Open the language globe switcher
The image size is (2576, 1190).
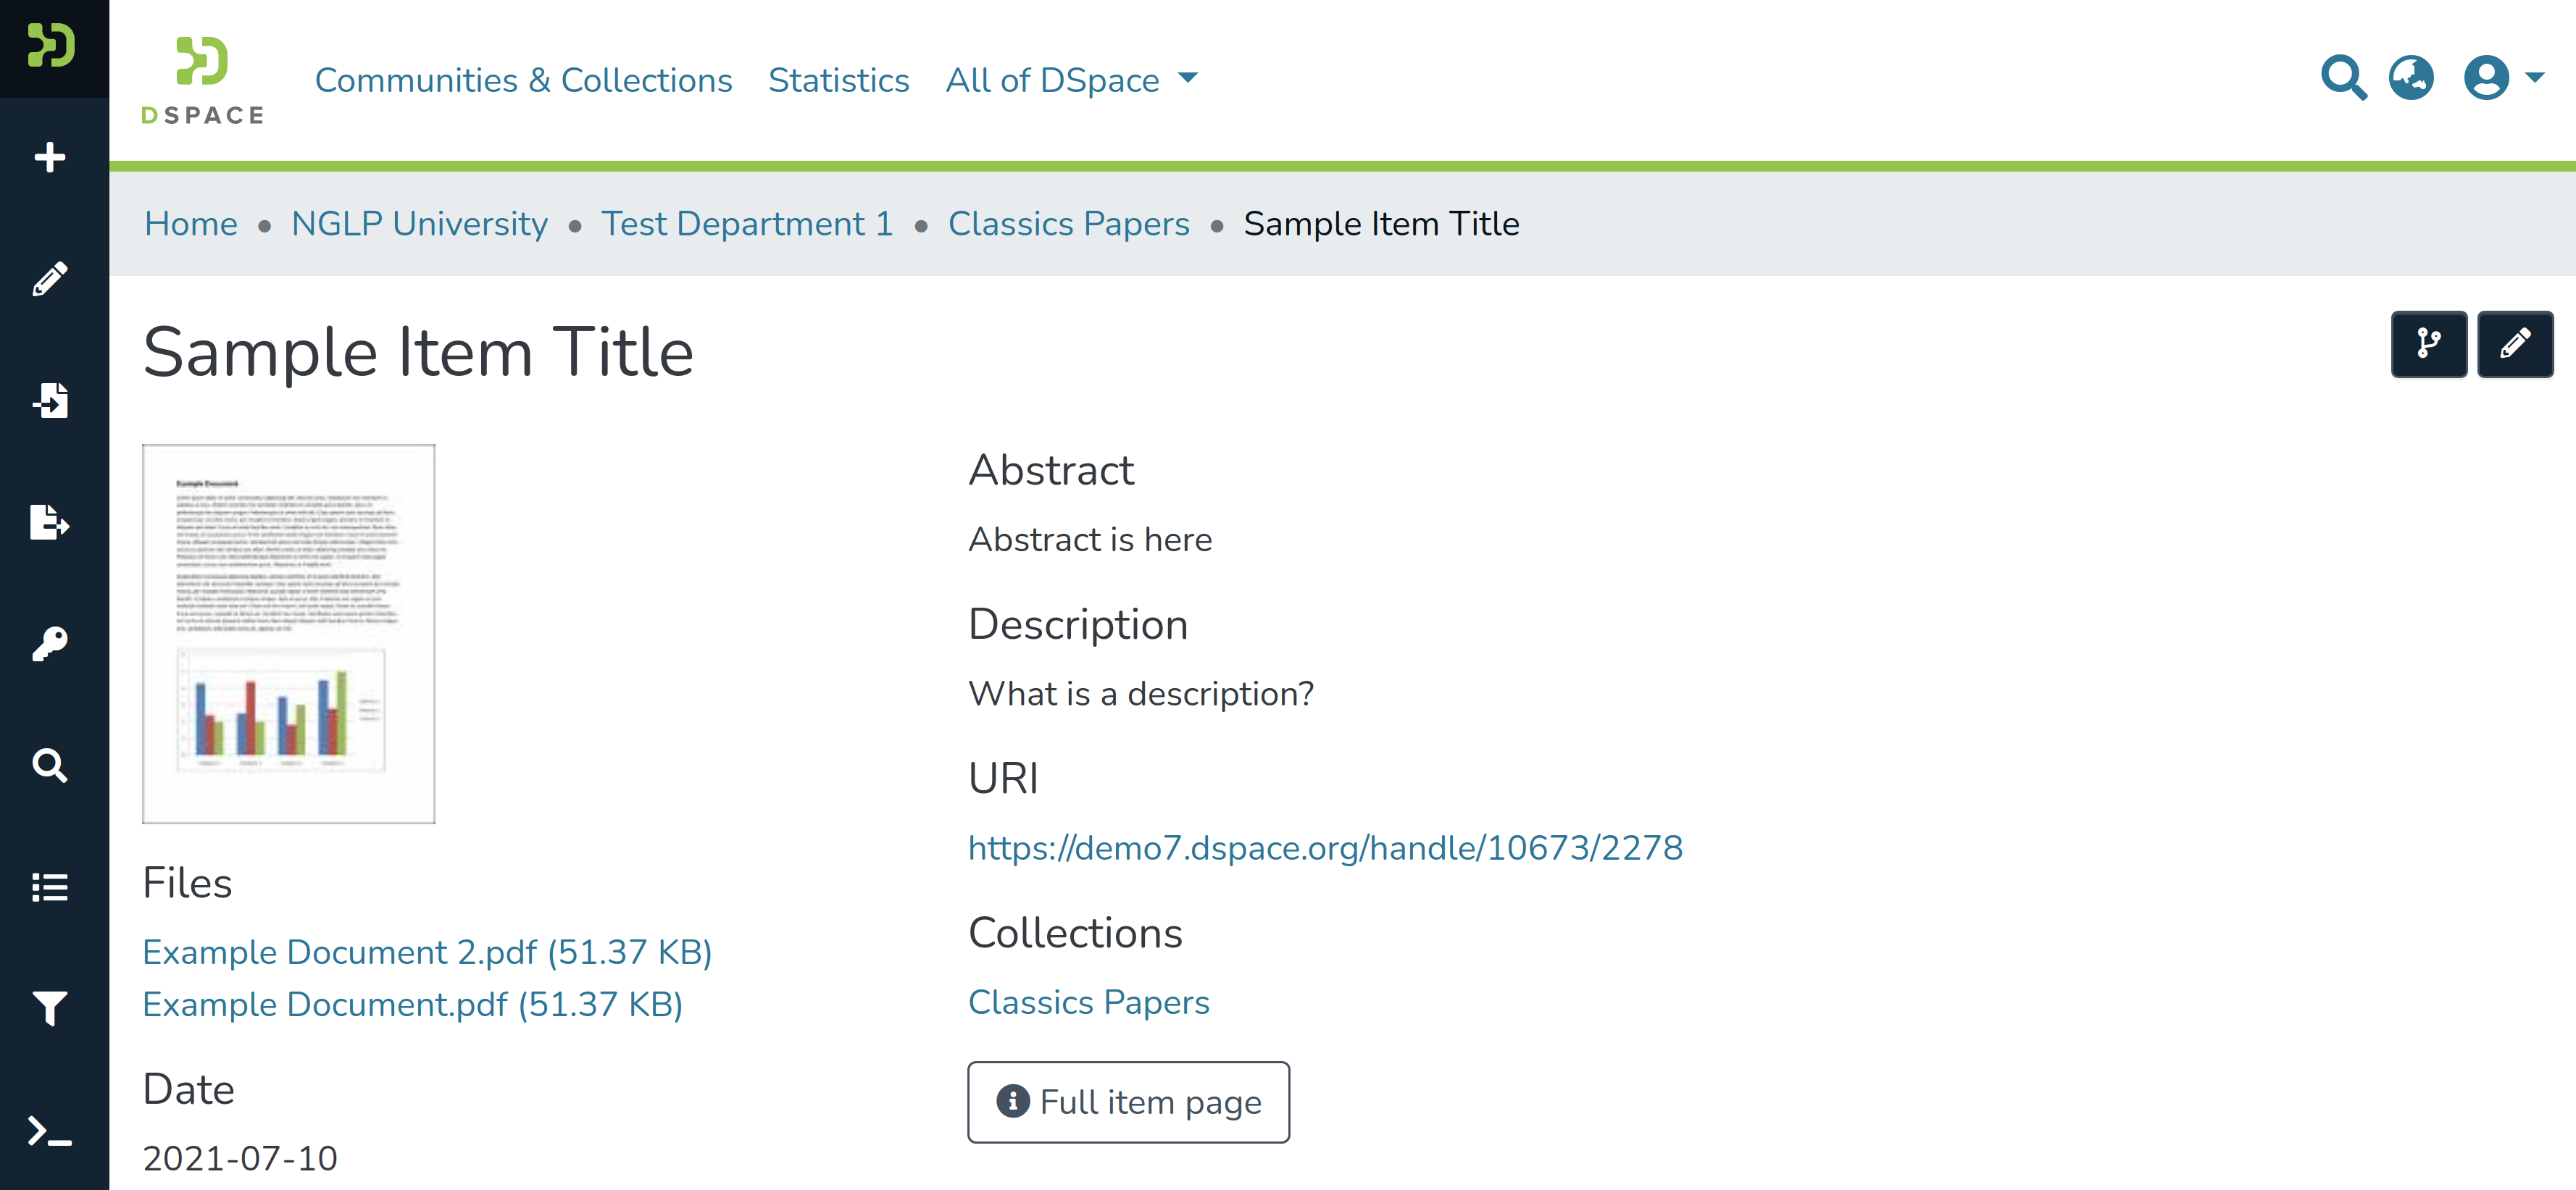[2411, 78]
